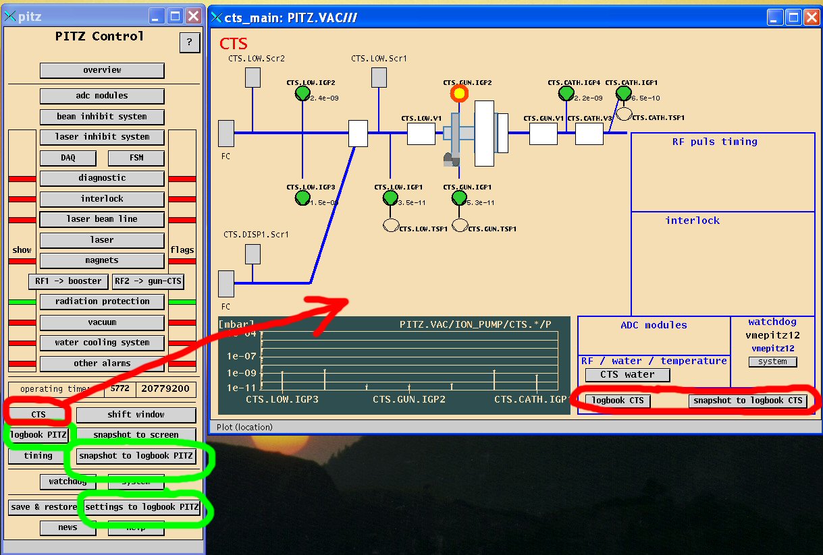Click the 5772 operating time field

click(120, 389)
